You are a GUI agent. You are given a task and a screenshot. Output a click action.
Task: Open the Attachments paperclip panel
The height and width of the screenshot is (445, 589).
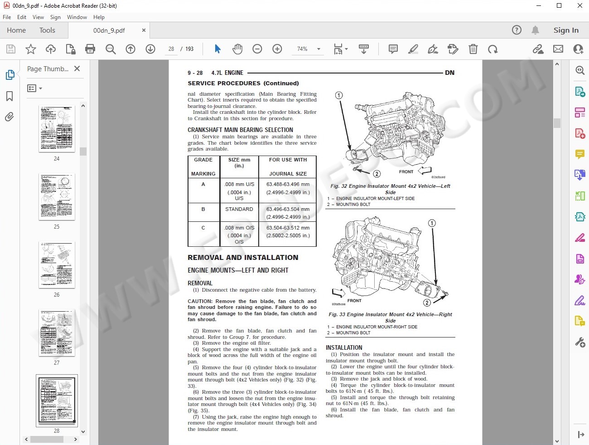point(10,117)
